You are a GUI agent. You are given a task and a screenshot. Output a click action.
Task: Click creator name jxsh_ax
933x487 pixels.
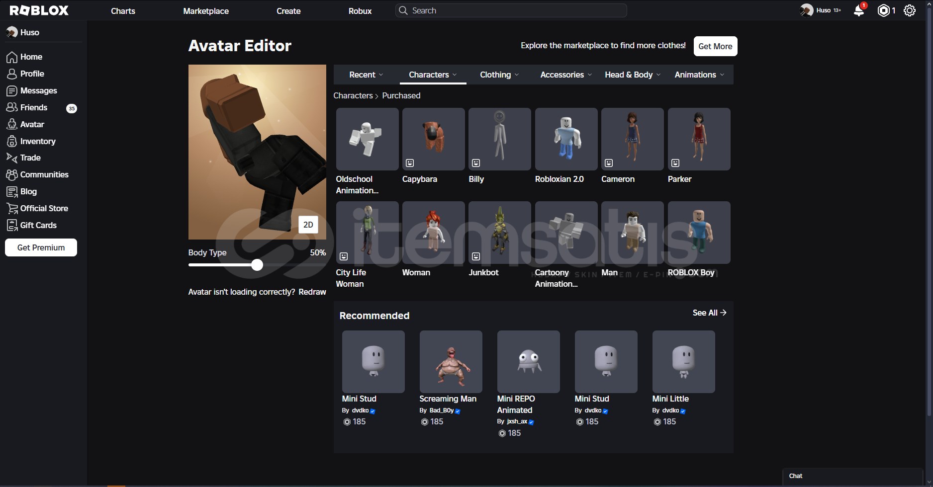517,421
